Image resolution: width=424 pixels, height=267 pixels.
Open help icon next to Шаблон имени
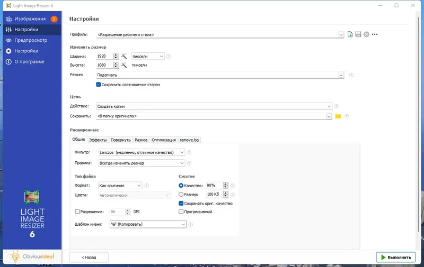[191, 224]
